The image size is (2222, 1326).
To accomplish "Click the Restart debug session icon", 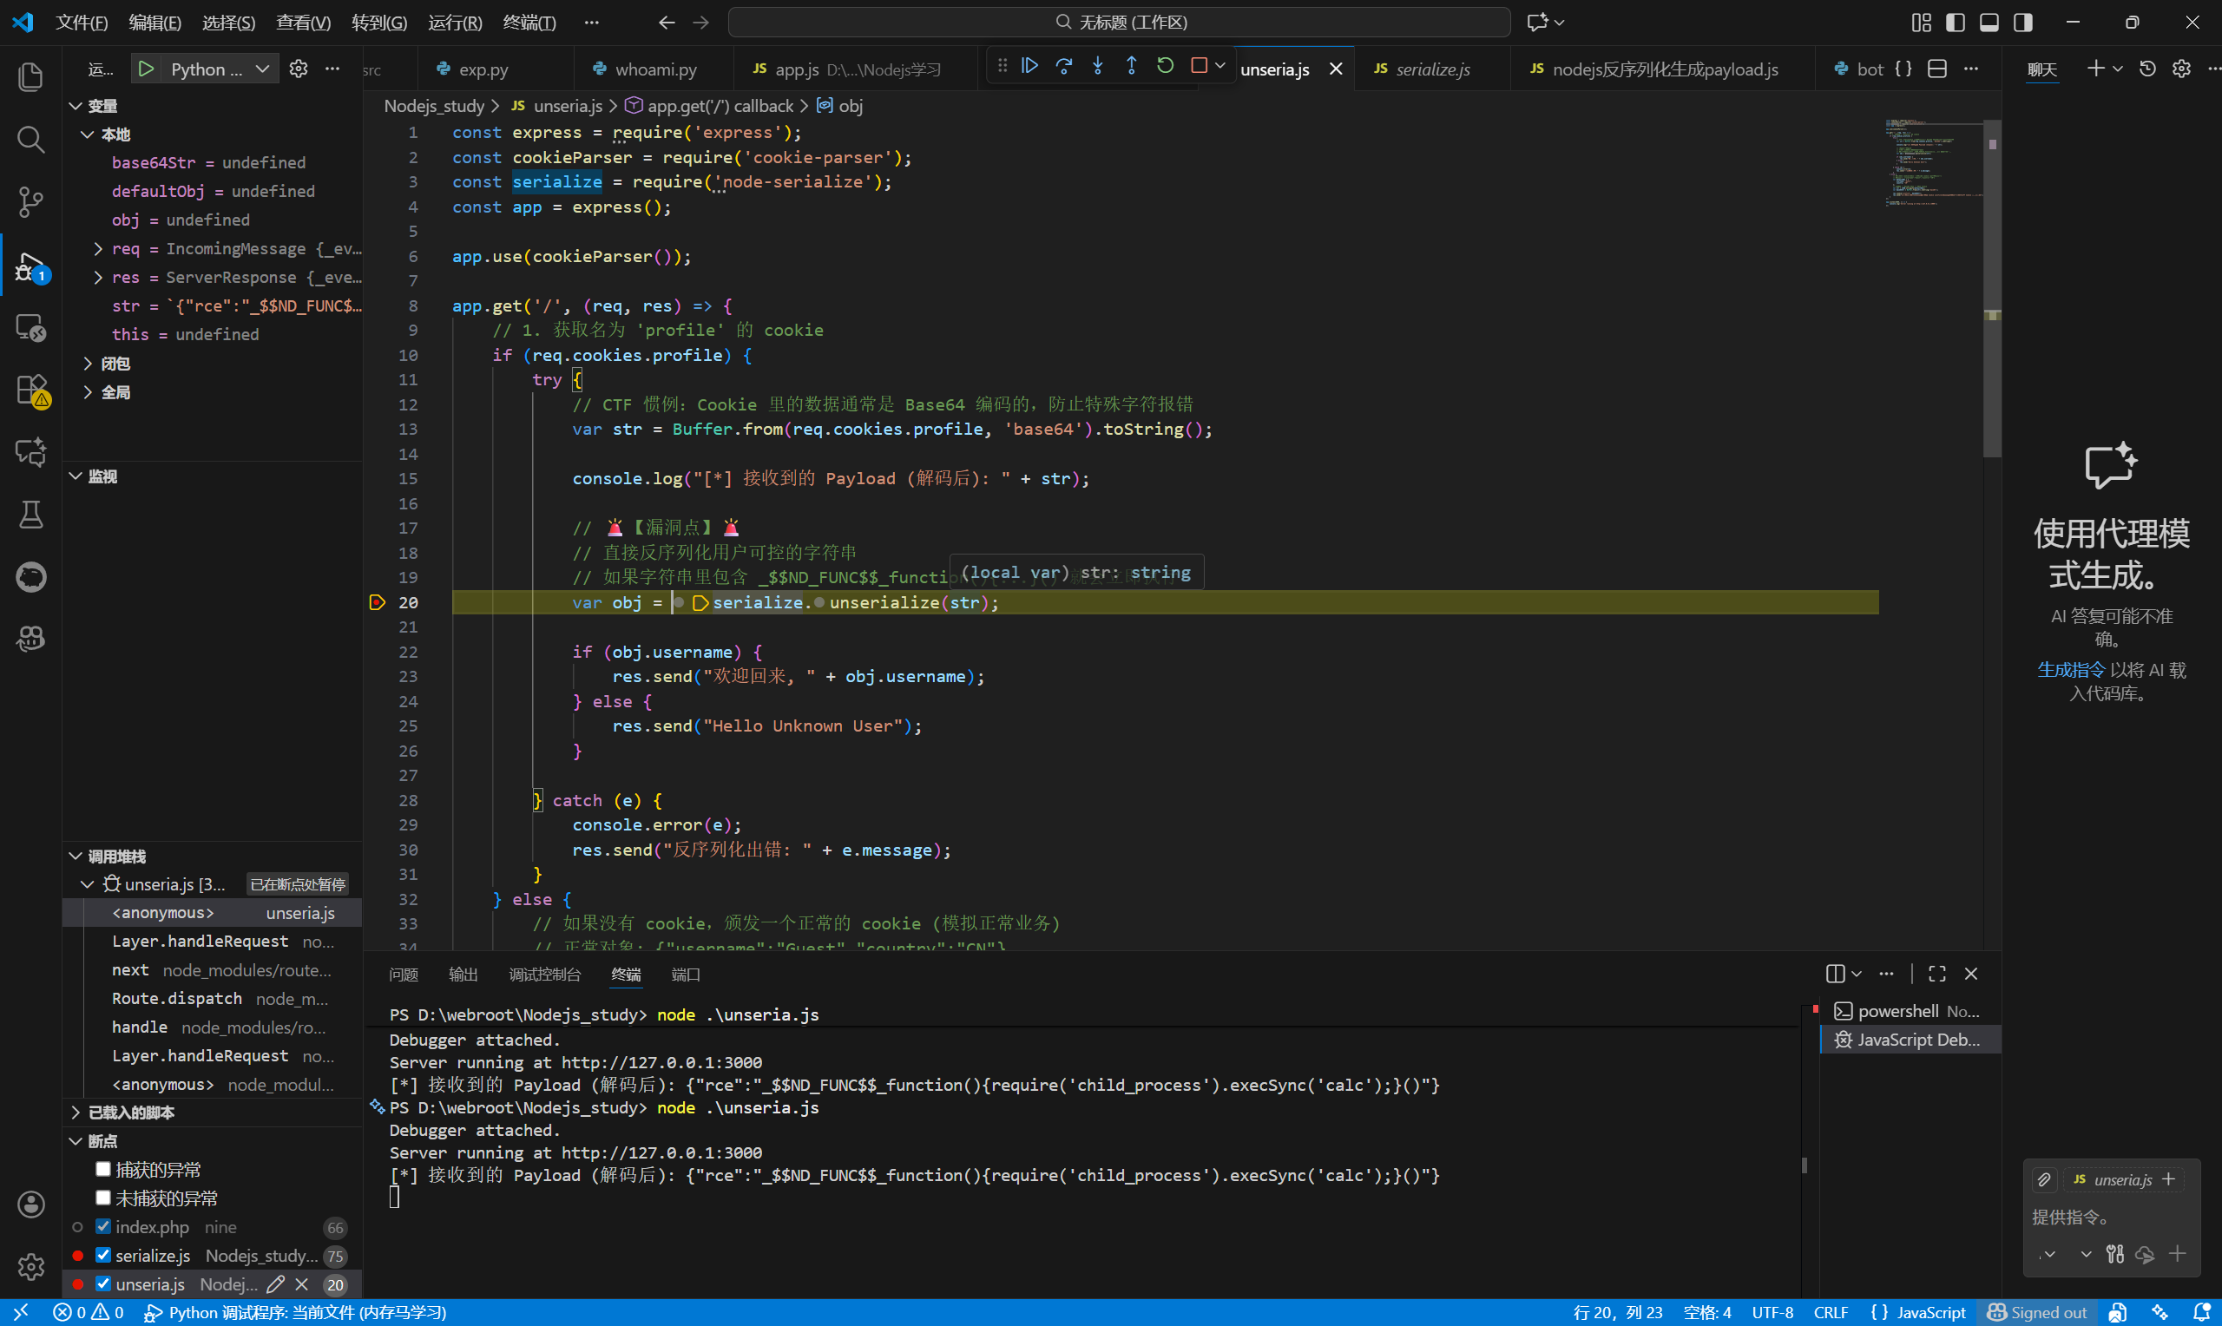I will pyautogui.click(x=1165, y=65).
